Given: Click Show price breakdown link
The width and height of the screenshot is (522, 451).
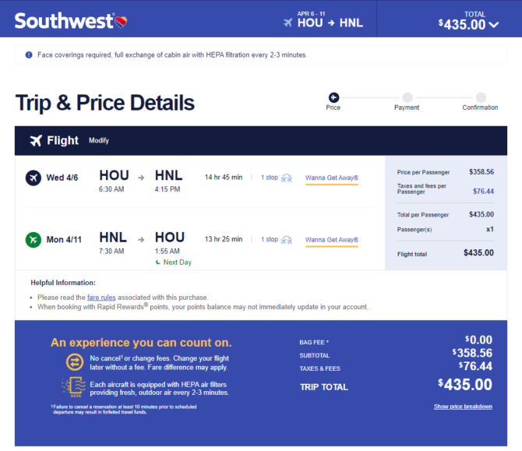Looking at the screenshot, I should (463, 407).
